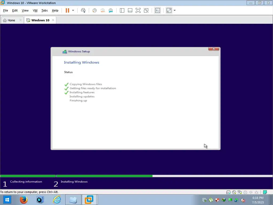Image resolution: width=273 pixels, height=205 pixels.
Task: Open the clock showing 6:18 PM
Action: click(x=258, y=200)
